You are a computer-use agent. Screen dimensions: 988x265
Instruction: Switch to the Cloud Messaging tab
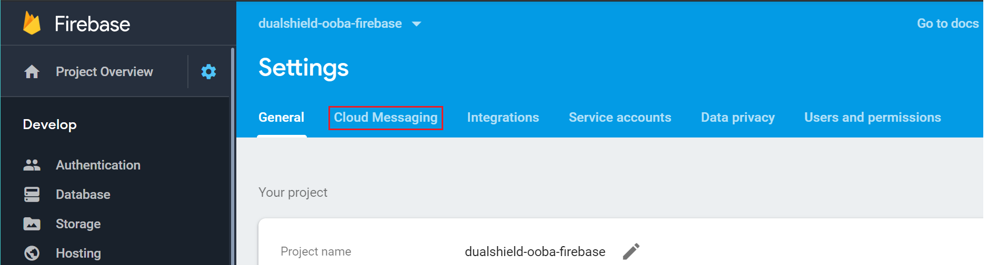385,118
